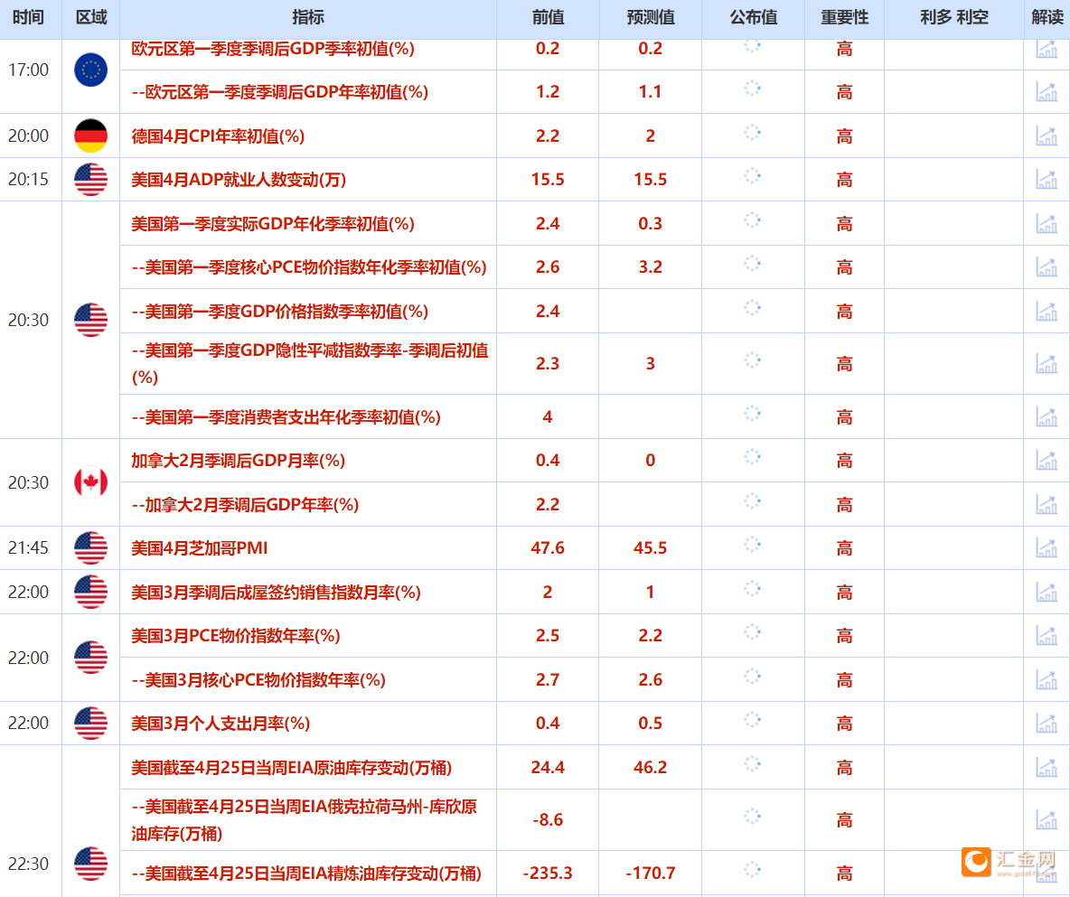The width and height of the screenshot is (1070, 897).
Task: Click the 预测值 column header
Action: tap(651, 17)
